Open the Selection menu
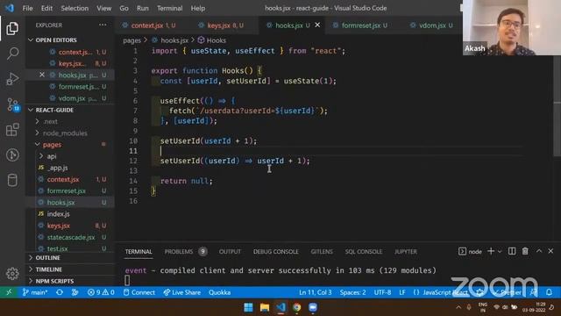This screenshot has width=561, height=316. click(75, 8)
